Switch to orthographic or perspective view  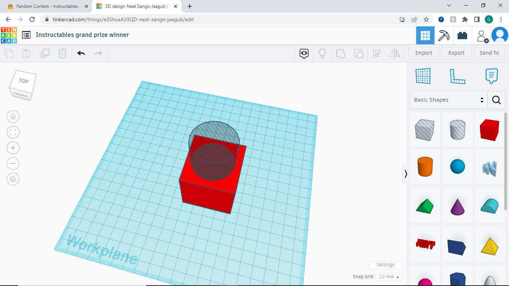point(13,179)
